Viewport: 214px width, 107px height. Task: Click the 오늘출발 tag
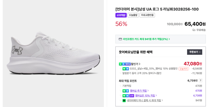click(x=133, y=15)
